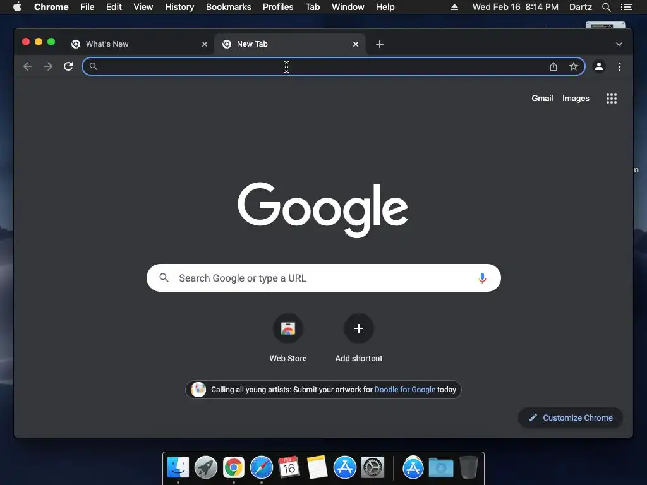Open Safari from the Dock
This screenshot has width=647, height=485.
coord(261,468)
